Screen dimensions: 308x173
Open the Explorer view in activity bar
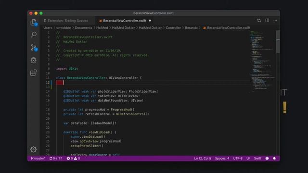tap(33, 23)
